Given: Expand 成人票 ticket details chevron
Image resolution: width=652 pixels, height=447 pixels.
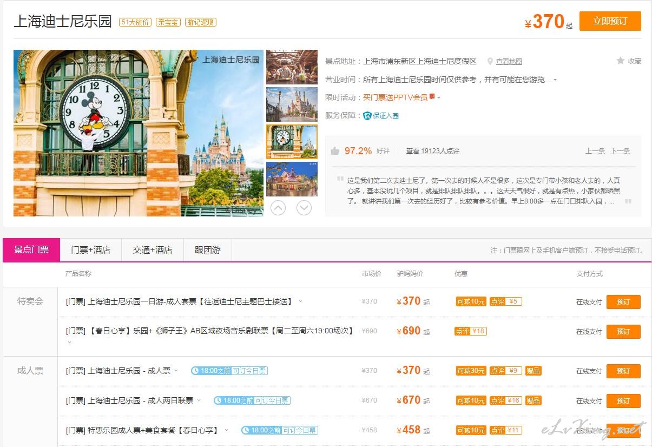Looking at the screenshot, I should [176, 371].
